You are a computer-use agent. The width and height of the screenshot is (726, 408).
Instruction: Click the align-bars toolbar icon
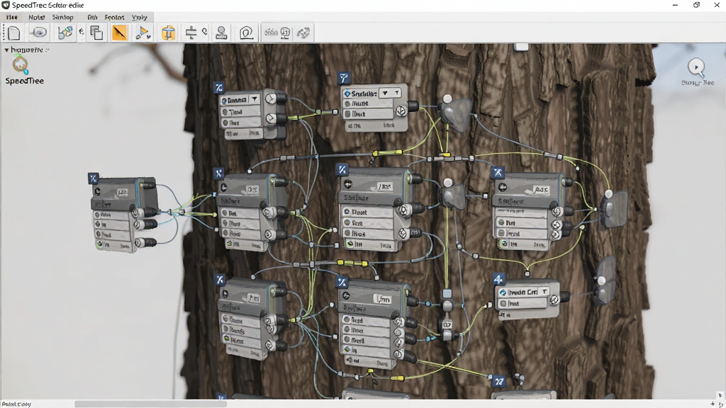[191, 32]
